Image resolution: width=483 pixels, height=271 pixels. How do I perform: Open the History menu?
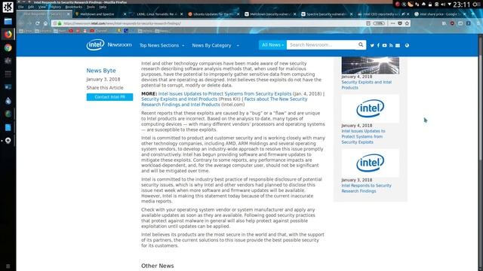[55, 7]
